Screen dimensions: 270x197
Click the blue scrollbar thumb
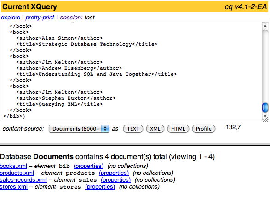265,107
